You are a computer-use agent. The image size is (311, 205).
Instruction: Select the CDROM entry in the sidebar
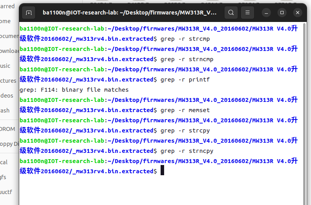pos(7,129)
